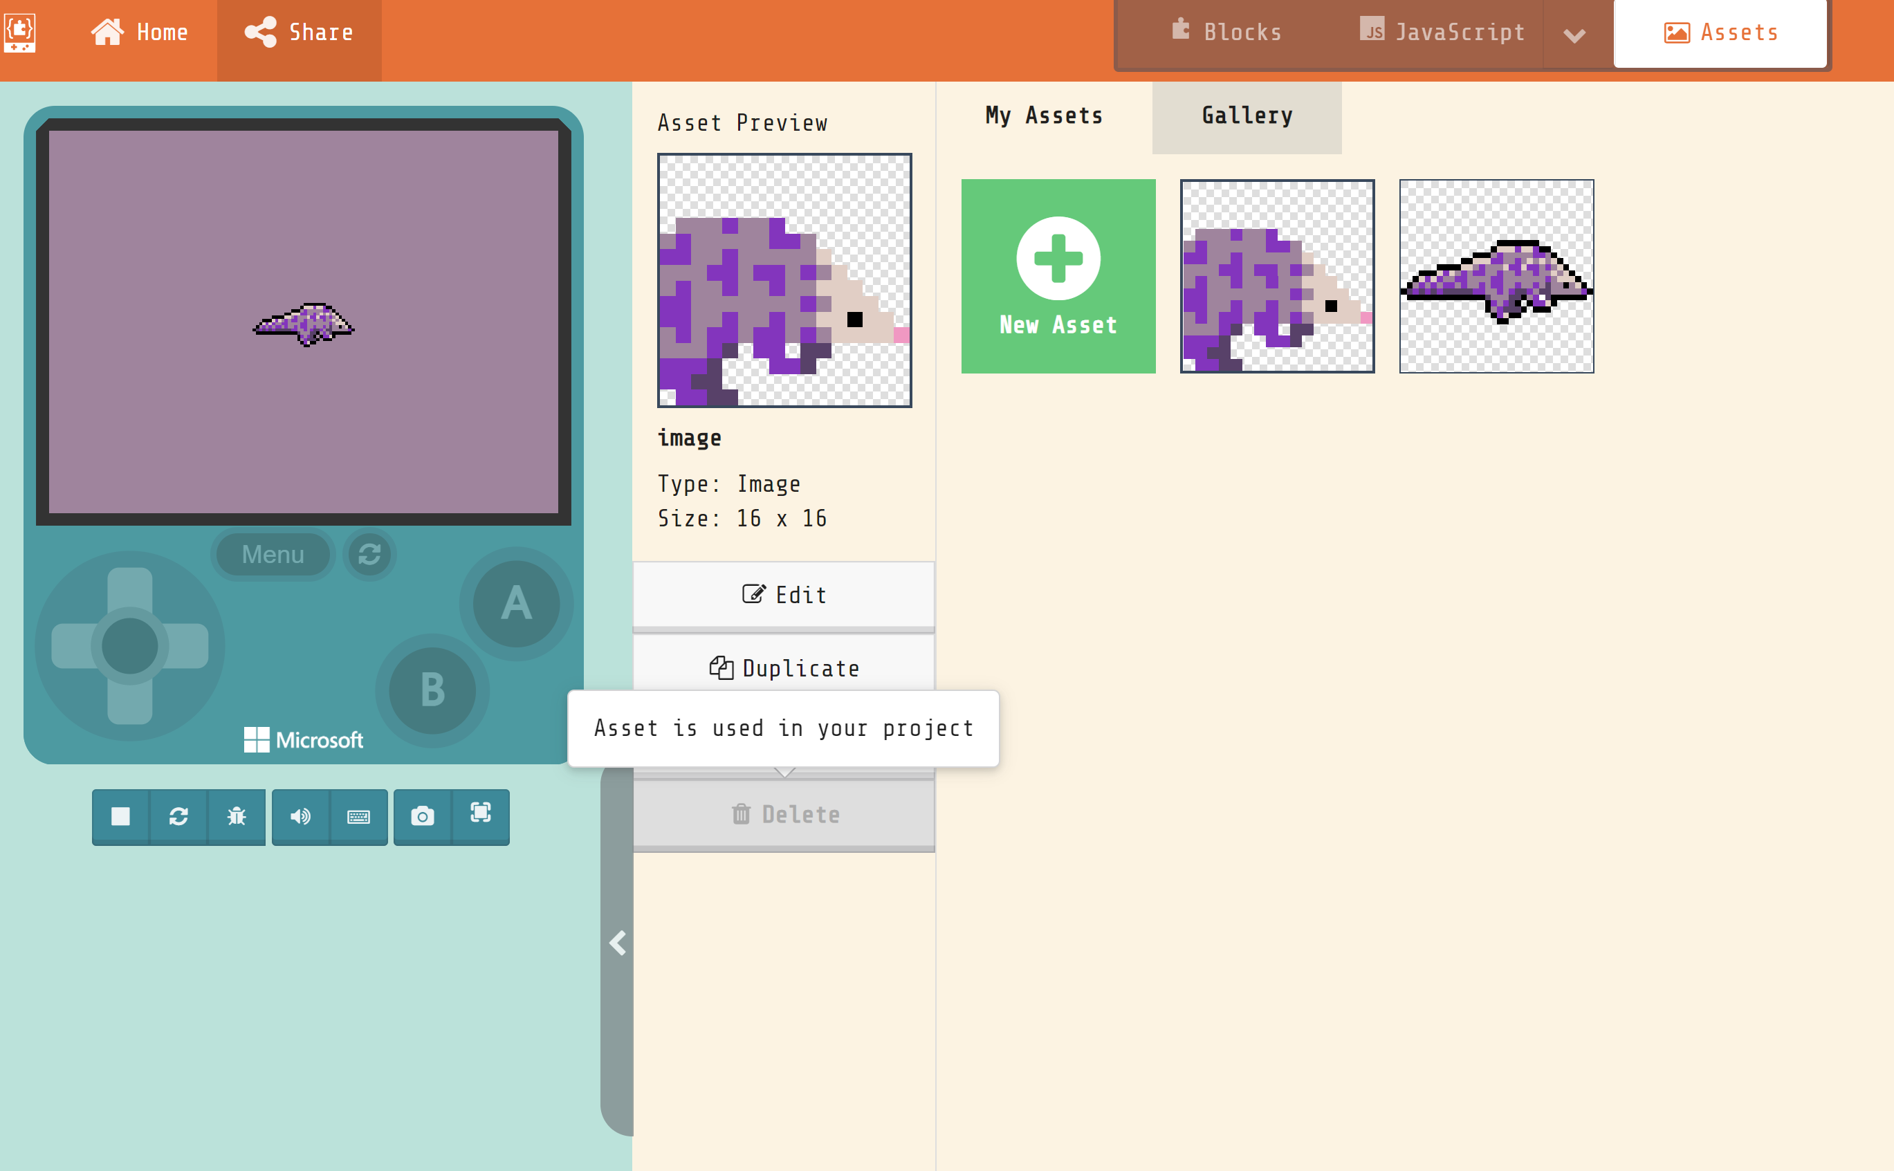Click the MakeCode Arcade logo
This screenshot has width=1894, height=1171.
click(x=21, y=32)
